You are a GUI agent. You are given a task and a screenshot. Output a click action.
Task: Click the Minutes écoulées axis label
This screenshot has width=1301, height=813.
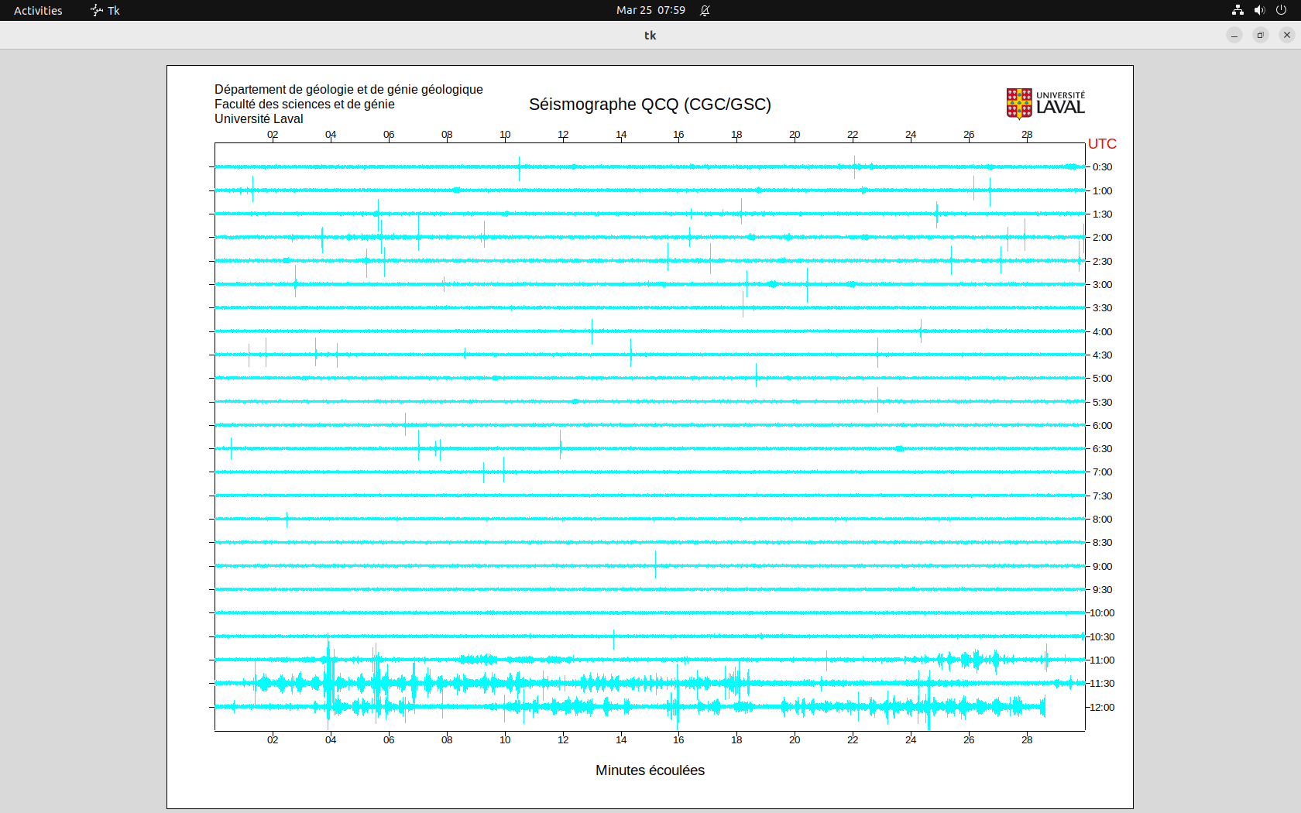click(650, 770)
